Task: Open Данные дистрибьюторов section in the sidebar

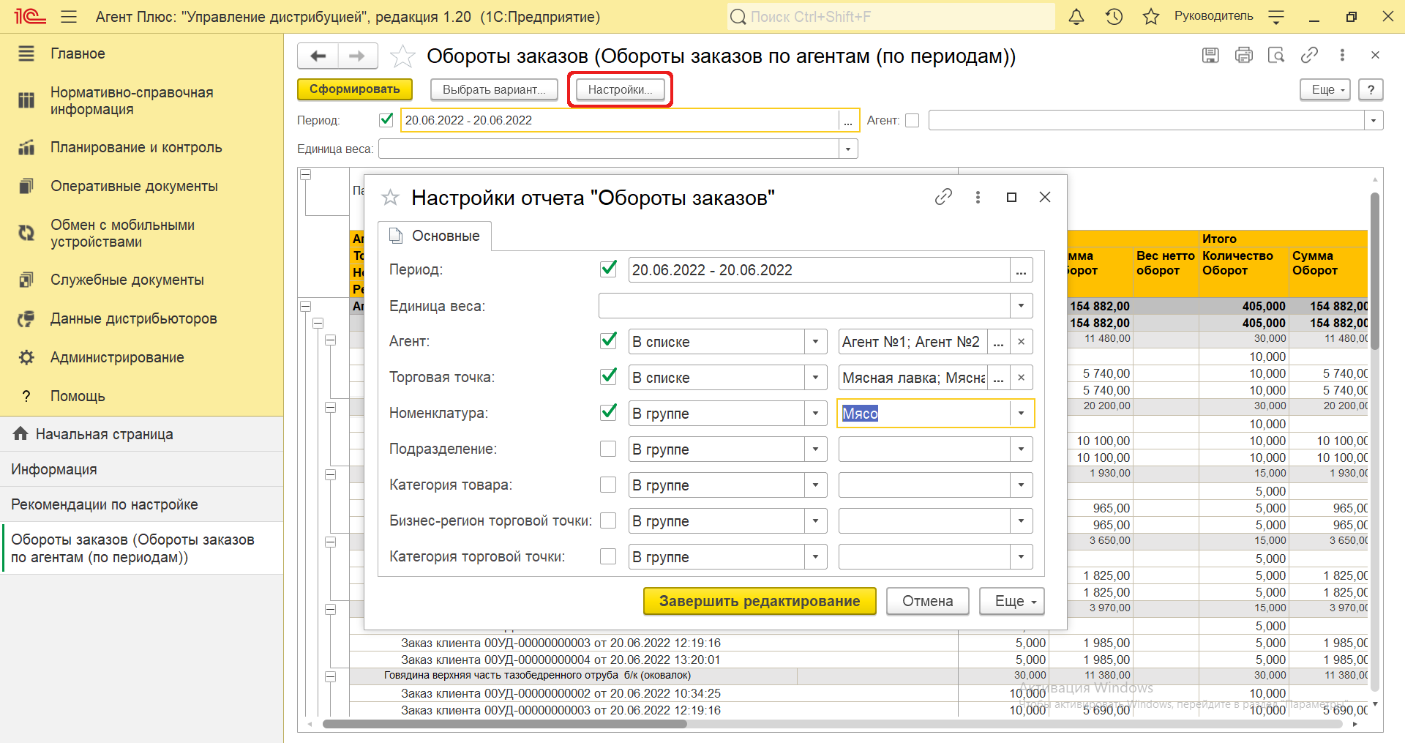Action: pos(141,318)
